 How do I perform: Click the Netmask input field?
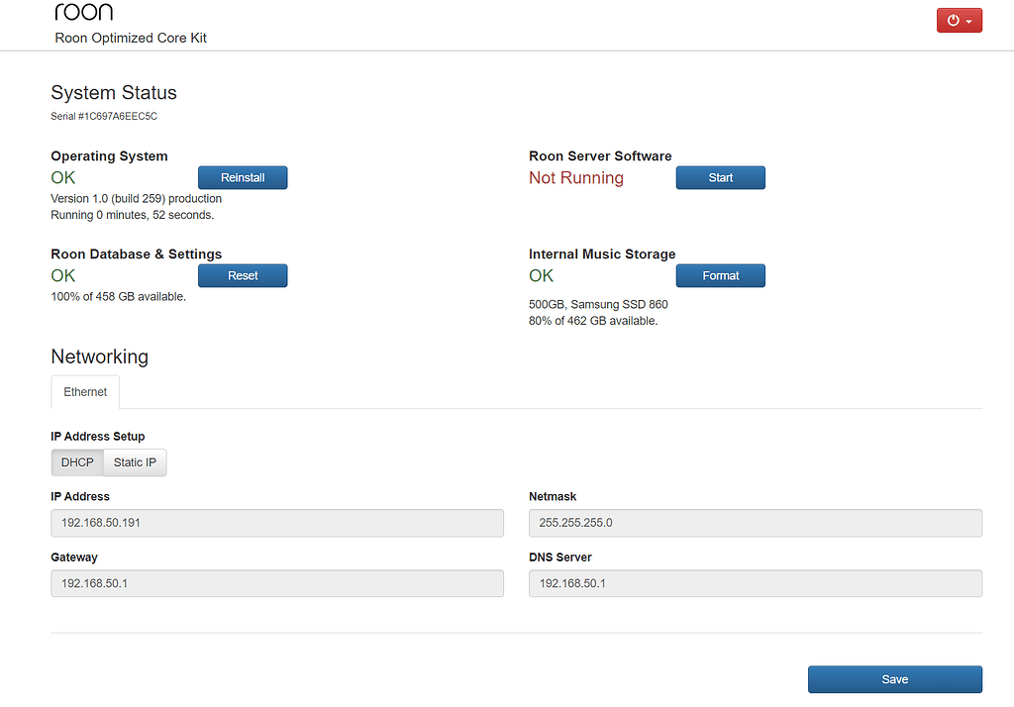coord(755,523)
